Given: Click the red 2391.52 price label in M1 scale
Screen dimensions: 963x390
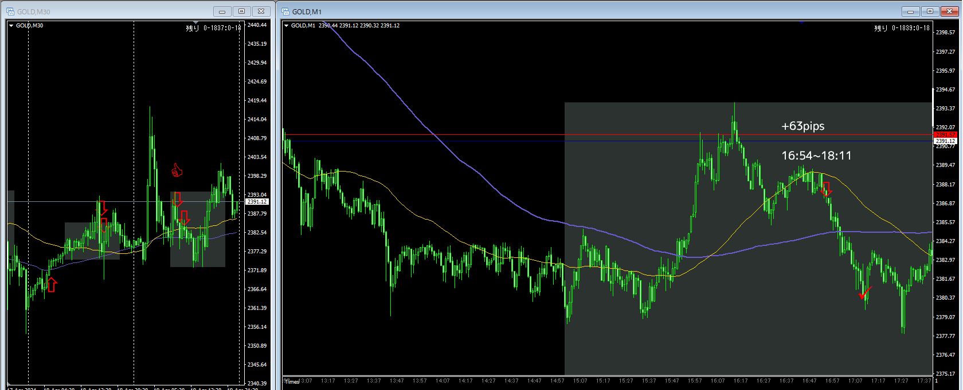Looking at the screenshot, I should (x=945, y=135).
